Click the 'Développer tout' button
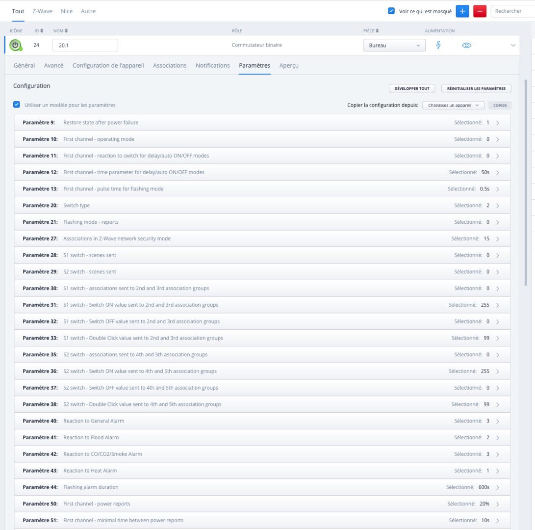Image resolution: width=535 pixels, height=530 pixels. point(412,88)
